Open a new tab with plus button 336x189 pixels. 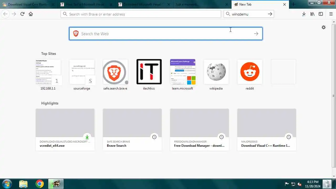[293, 4]
